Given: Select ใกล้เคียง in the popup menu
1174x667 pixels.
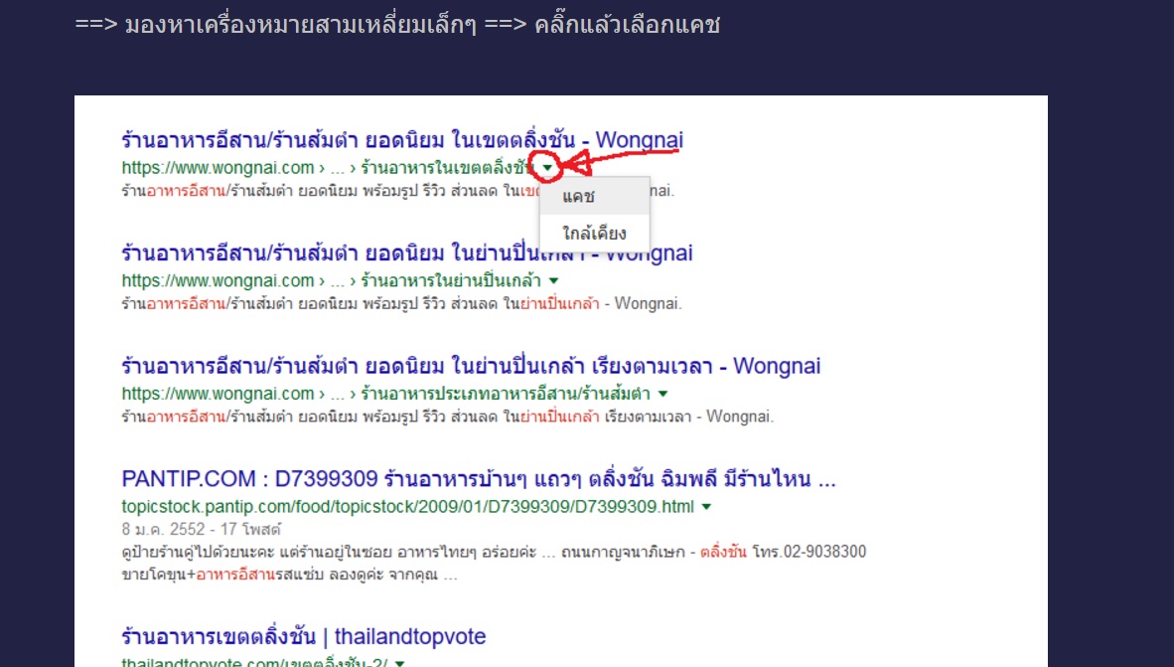Looking at the screenshot, I should tap(595, 233).
